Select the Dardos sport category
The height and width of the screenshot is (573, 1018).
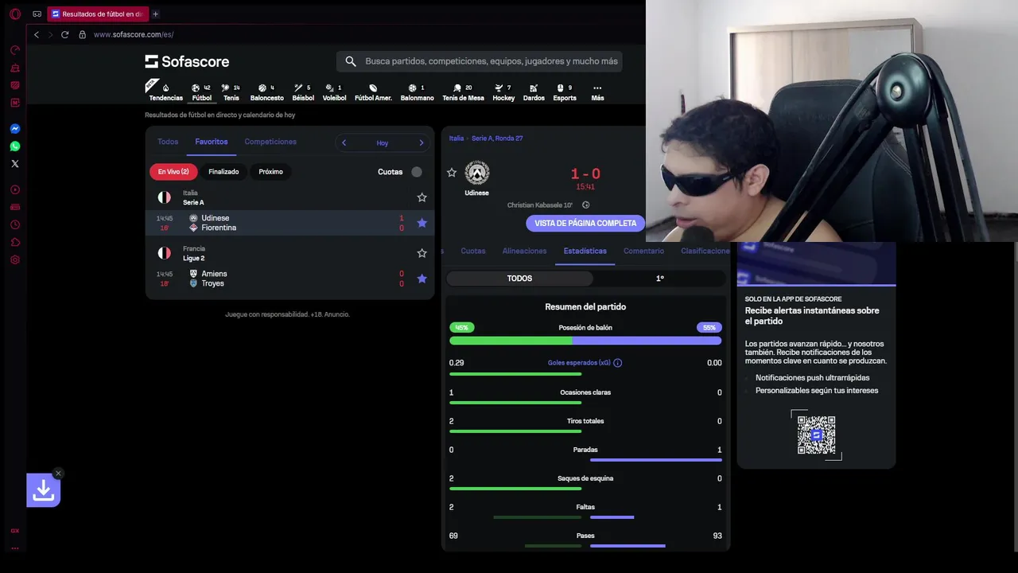click(x=534, y=93)
